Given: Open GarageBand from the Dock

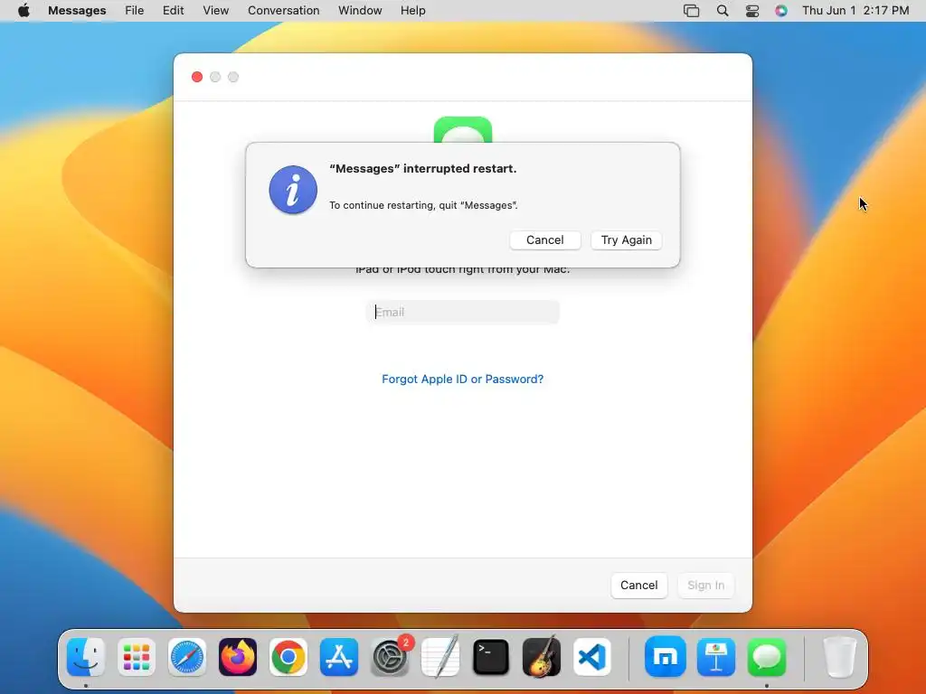Looking at the screenshot, I should click(x=542, y=656).
